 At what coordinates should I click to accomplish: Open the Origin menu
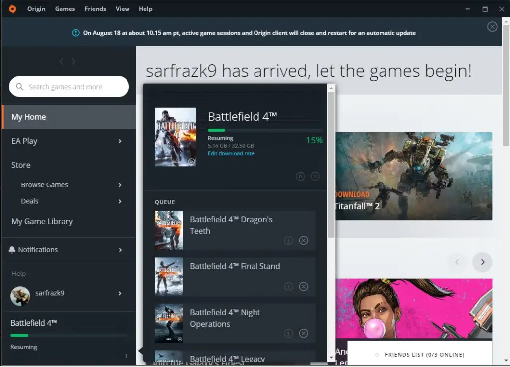[36, 9]
